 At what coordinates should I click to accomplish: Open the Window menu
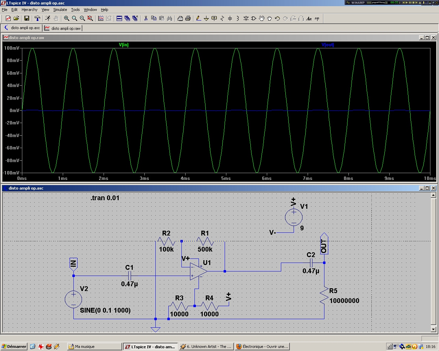[90, 10]
